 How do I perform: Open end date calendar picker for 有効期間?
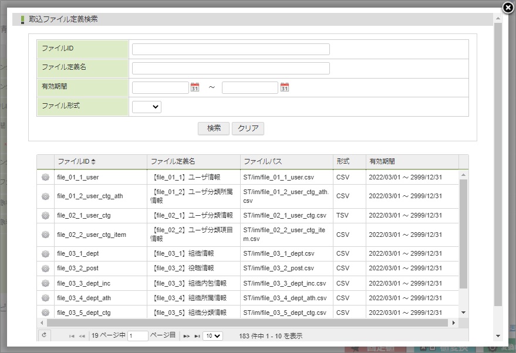click(x=285, y=87)
